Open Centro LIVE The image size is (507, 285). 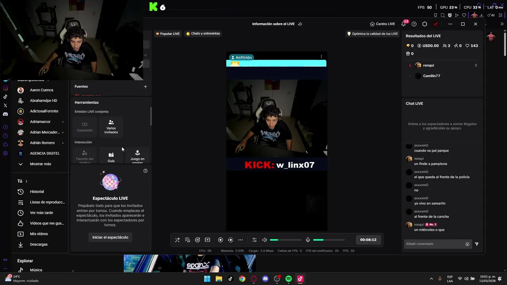tap(382, 24)
